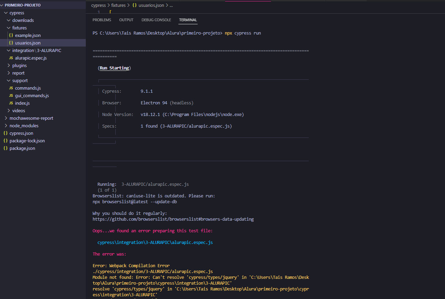445x299 pixels.
Task: Select alurapic.espec.js in the file tree
Action: coord(31,58)
